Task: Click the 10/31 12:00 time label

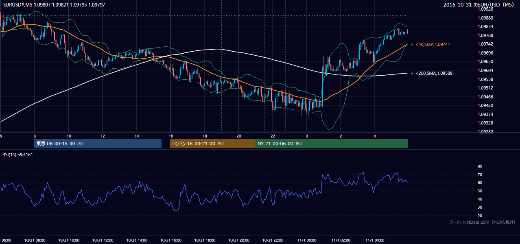Action: pos(103,240)
